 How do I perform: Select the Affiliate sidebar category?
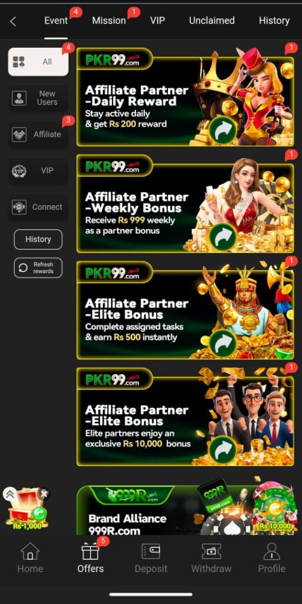coord(38,134)
